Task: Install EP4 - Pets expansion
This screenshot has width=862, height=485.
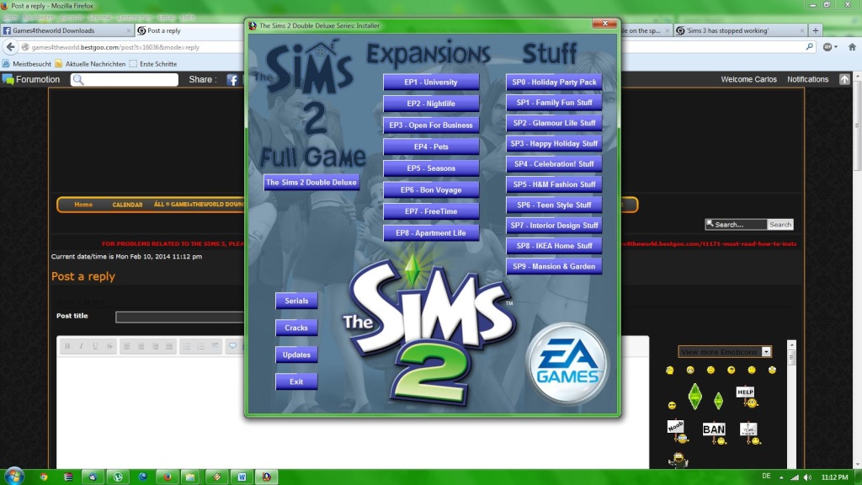Action: click(x=431, y=147)
